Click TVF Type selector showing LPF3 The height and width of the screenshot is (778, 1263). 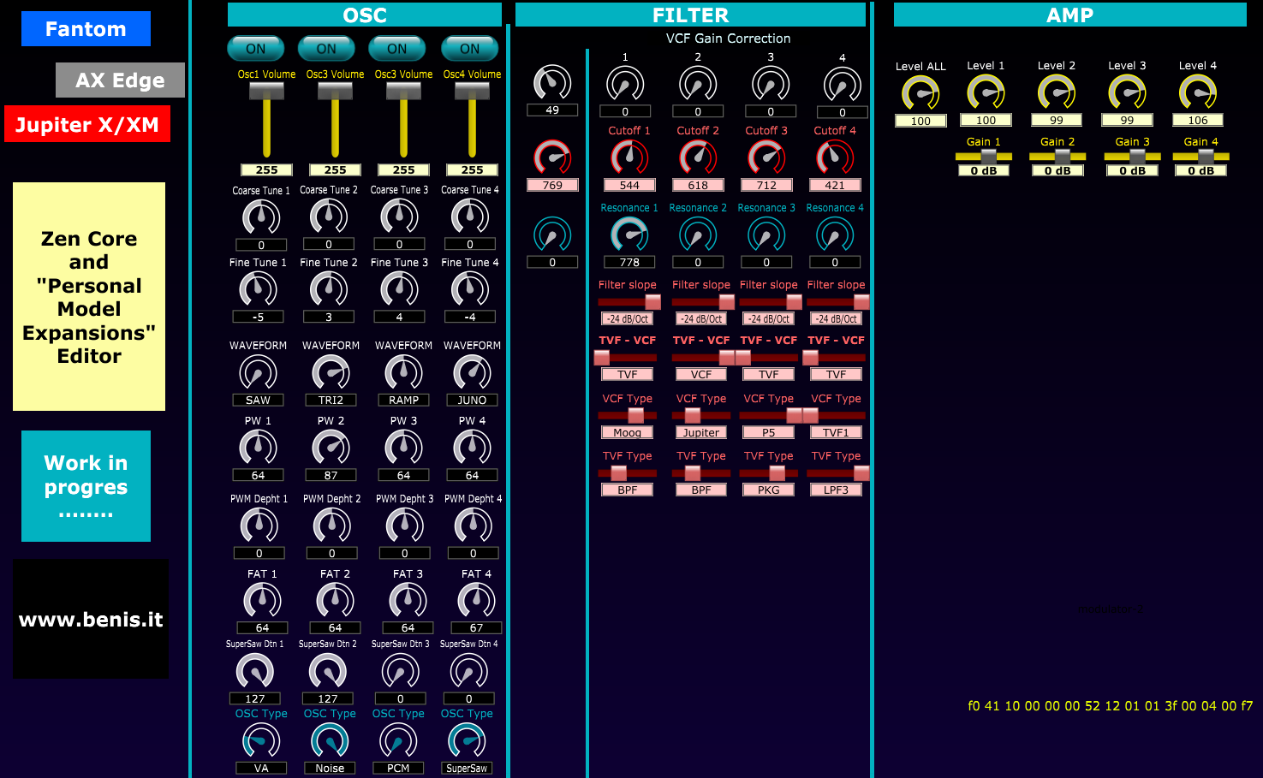pyautogui.click(x=837, y=473)
